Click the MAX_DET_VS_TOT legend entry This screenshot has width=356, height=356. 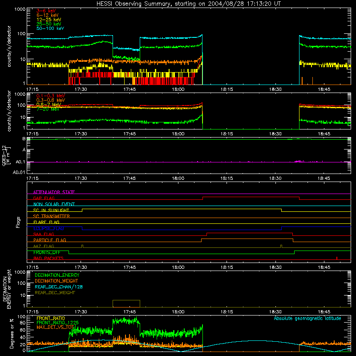[x=55, y=327]
